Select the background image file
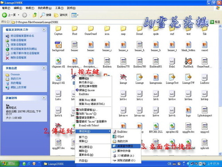The height and width of the screenshot is (167, 222). 58,46
